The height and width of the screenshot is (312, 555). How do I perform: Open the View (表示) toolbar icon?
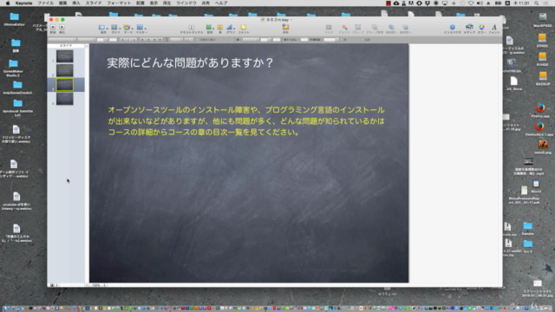[x=102, y=27]
